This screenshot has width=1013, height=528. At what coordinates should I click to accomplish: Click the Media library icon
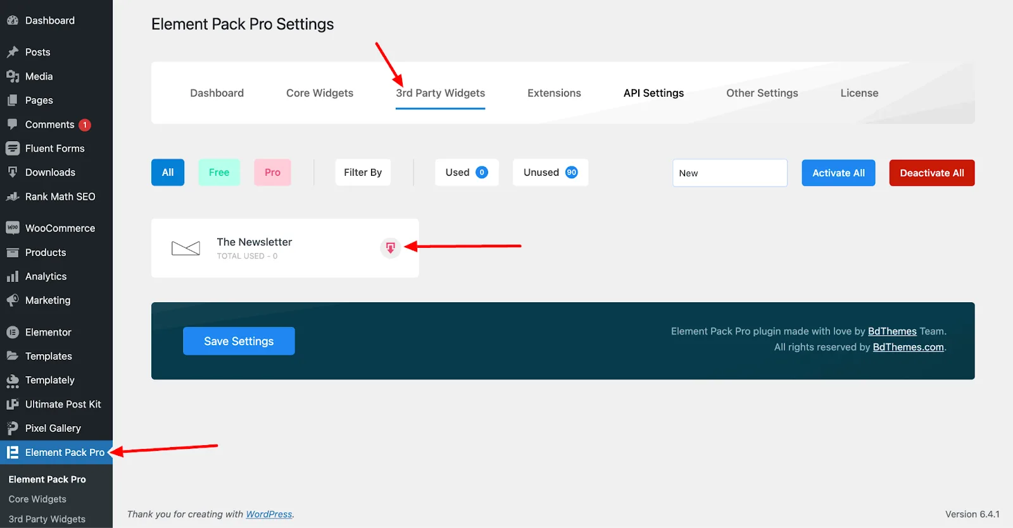[13, 77]
